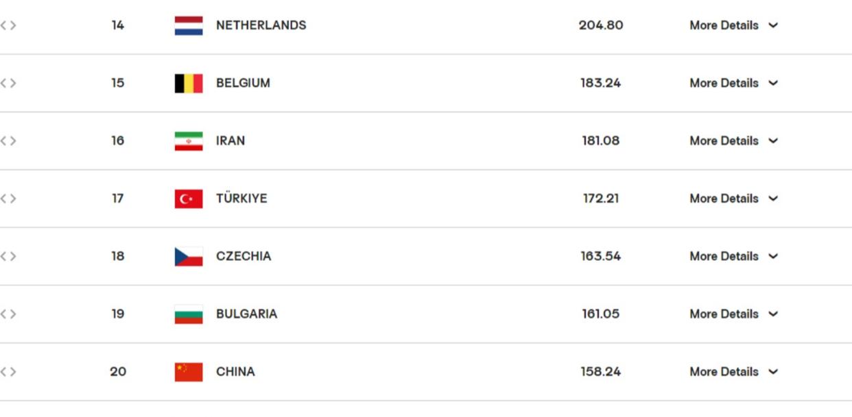Click Iran's score 181.08

601,140
